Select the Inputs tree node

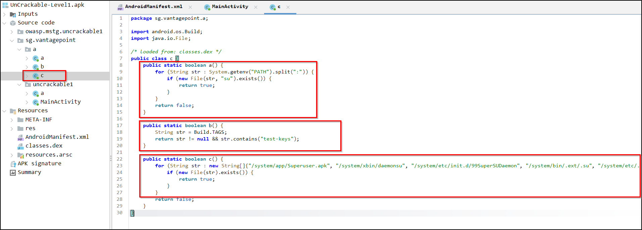click(28, 14)
